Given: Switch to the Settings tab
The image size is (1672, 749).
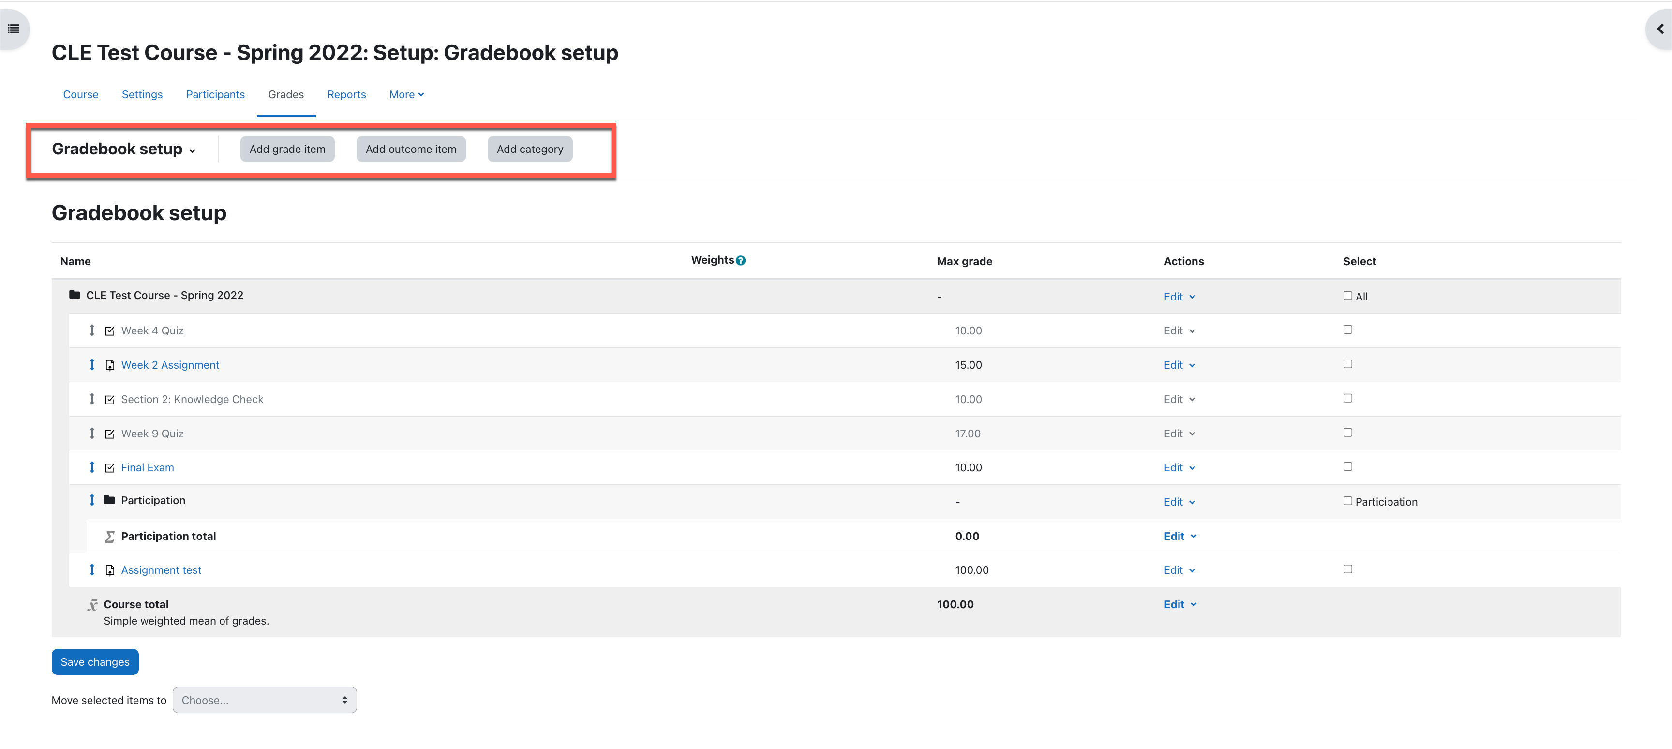Looking at the screenshot, I should 142,95.
